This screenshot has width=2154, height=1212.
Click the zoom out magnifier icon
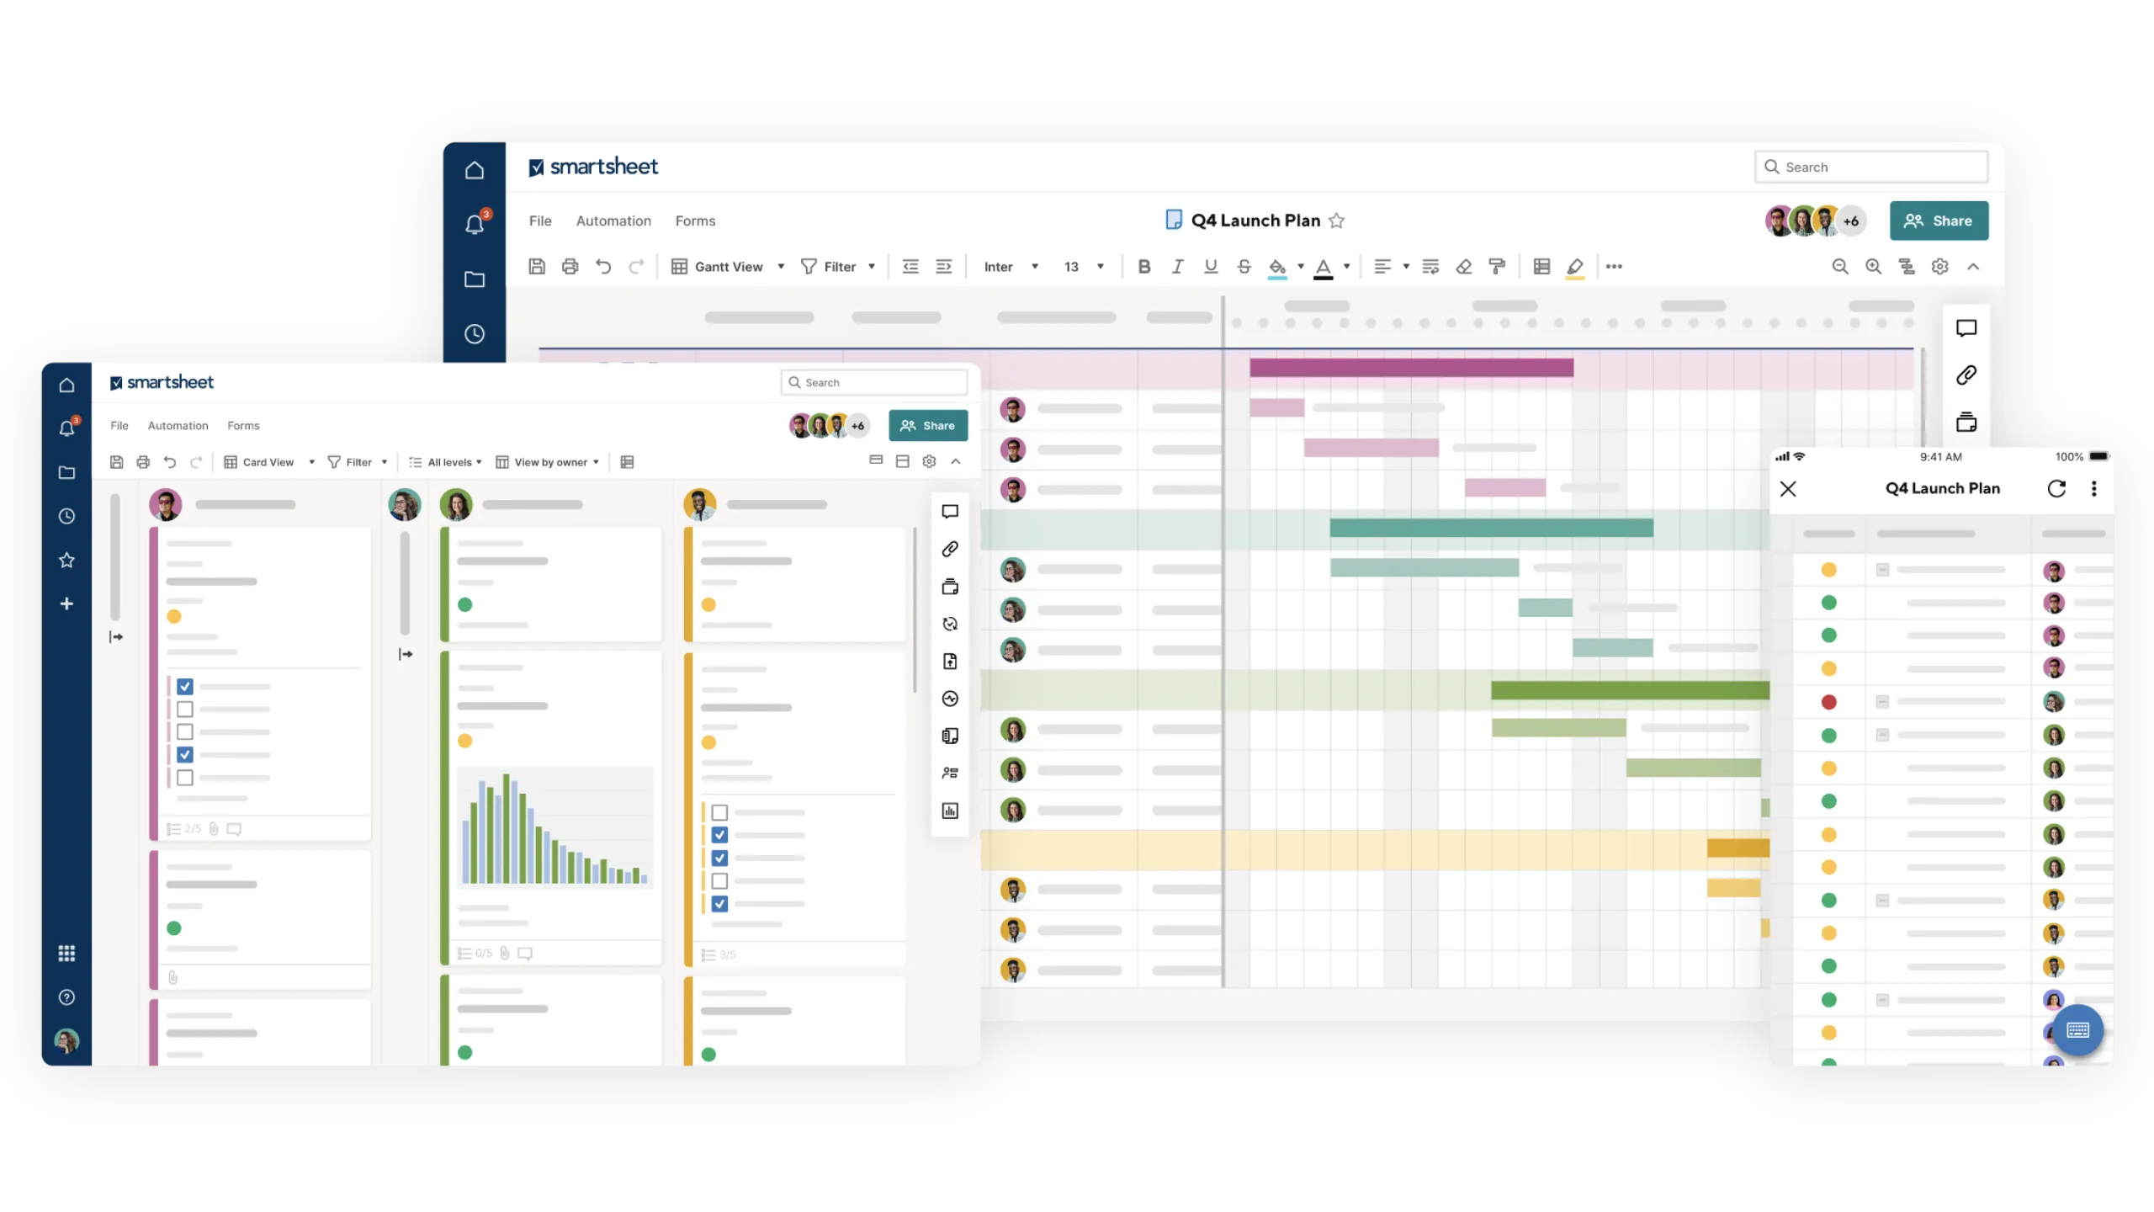point(1840,267)
